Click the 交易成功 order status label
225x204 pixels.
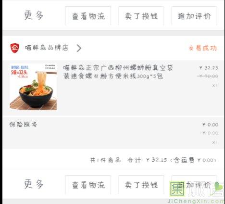point(203,48)
